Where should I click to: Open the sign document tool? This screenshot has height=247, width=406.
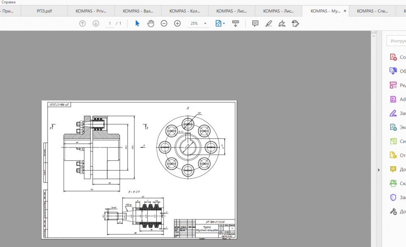[282, 24]
